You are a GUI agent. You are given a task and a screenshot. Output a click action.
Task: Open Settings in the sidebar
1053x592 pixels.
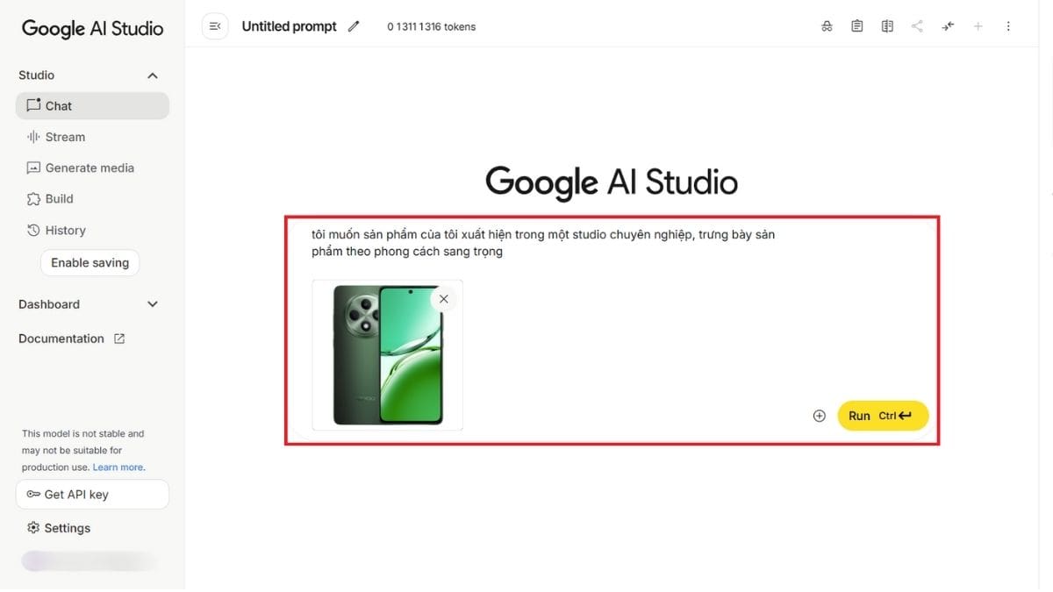tap(59, 528)
